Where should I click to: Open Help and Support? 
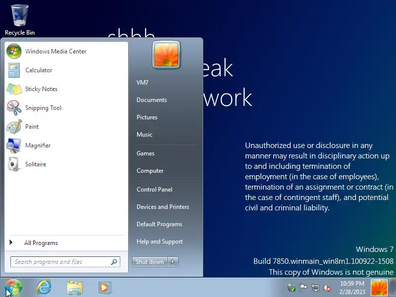[x=159, y=242]
